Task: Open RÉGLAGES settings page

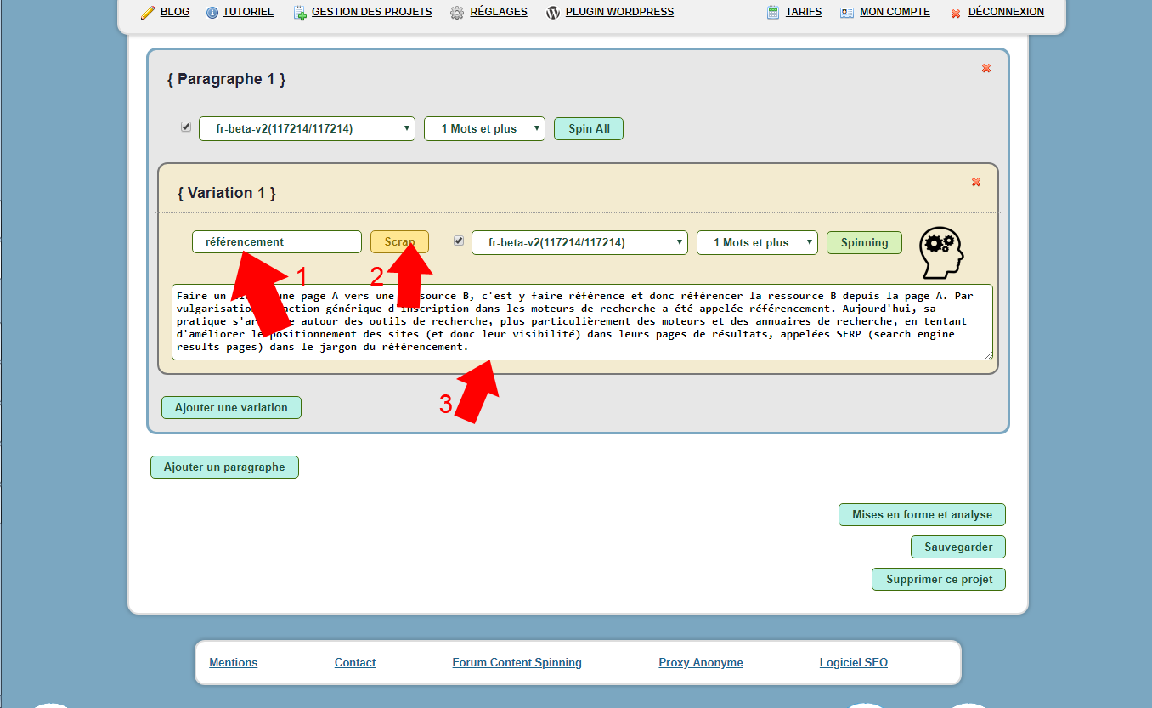Action: 499,12
